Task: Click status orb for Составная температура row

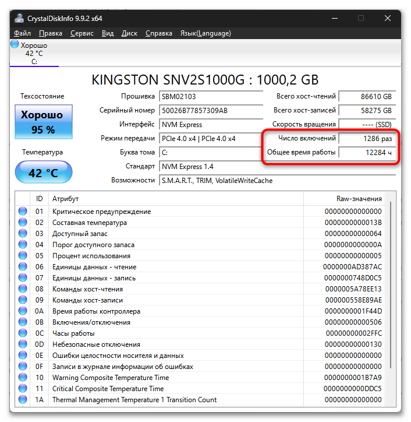Action: 23,222
